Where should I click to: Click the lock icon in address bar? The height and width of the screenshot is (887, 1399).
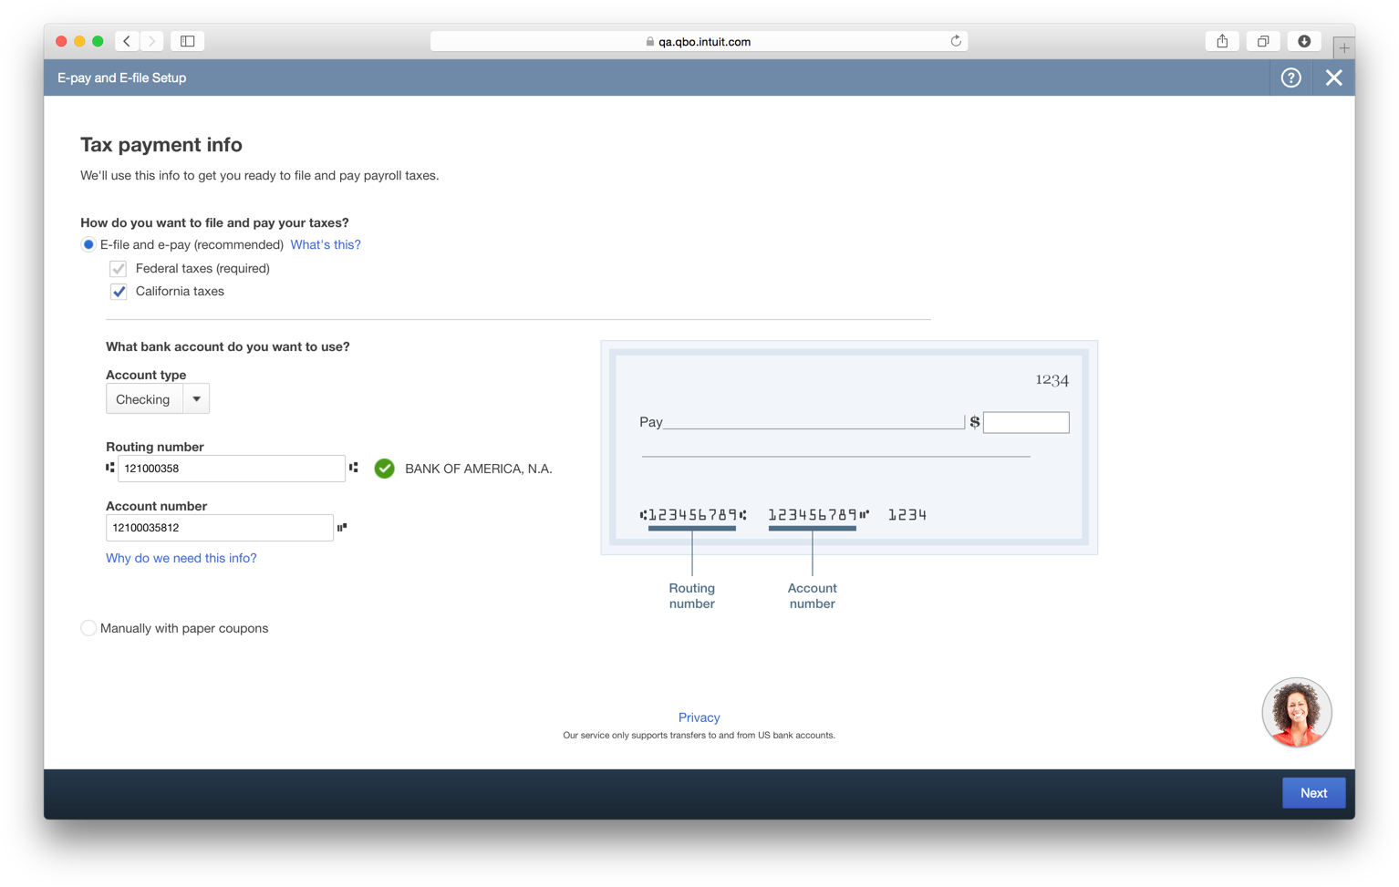tap(650, 42)
